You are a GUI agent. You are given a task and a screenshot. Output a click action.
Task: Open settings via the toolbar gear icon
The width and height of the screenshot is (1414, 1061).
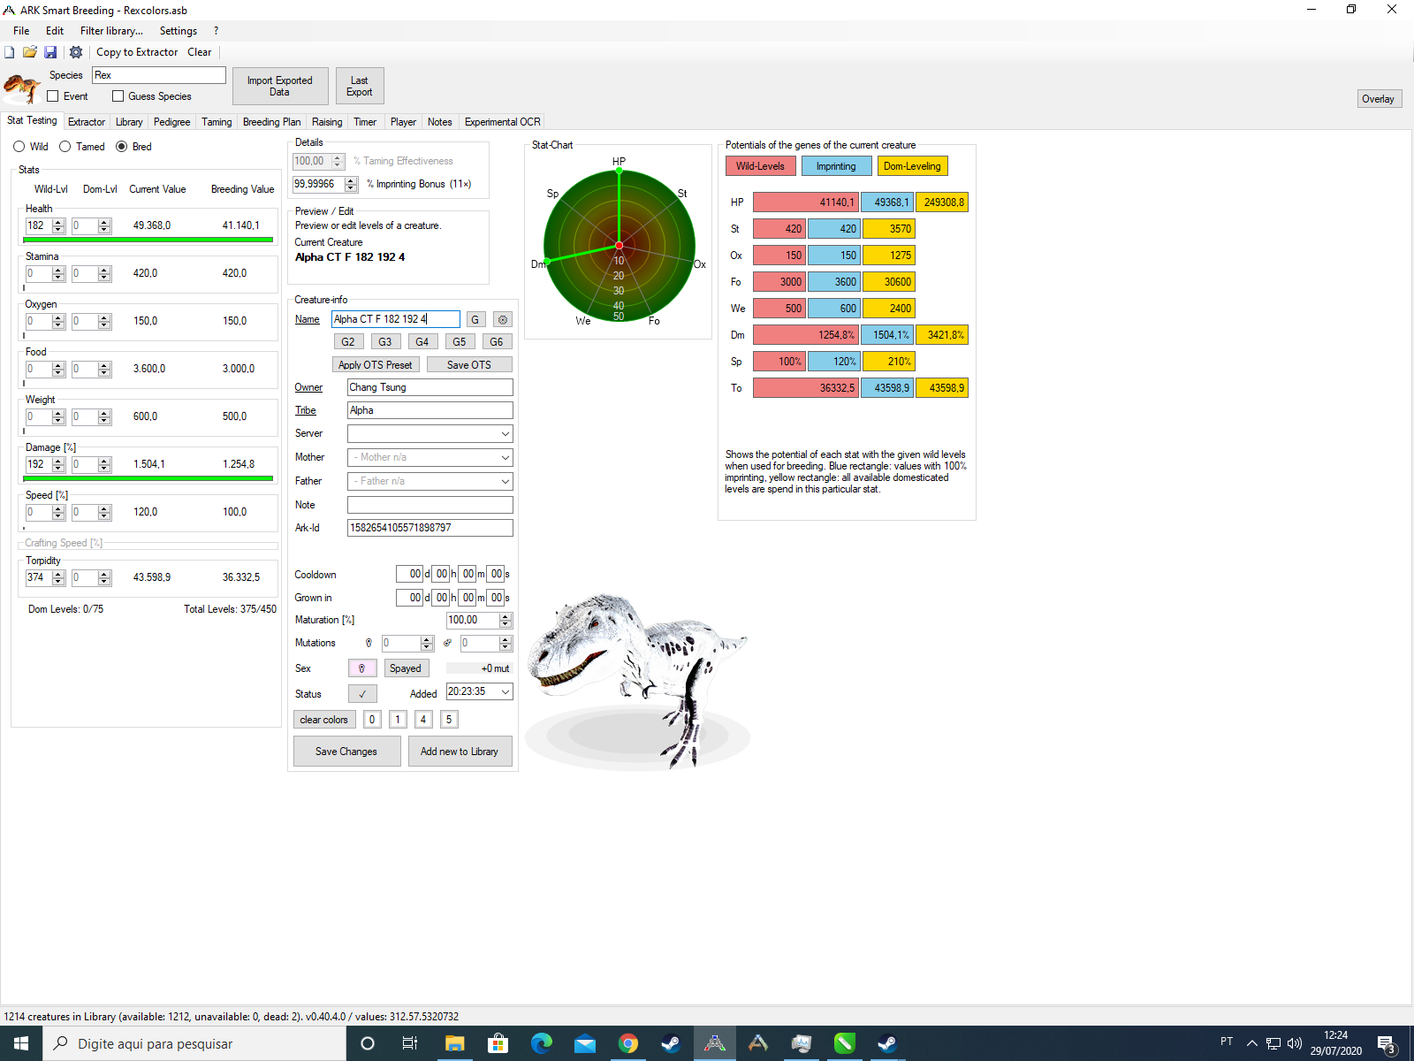click(x=76, y=52)
